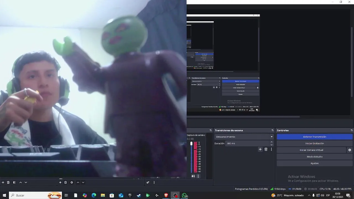354x199 pixels.
Task: Open advanced audio properties gears icon
Action: click(x=148, y=182)
